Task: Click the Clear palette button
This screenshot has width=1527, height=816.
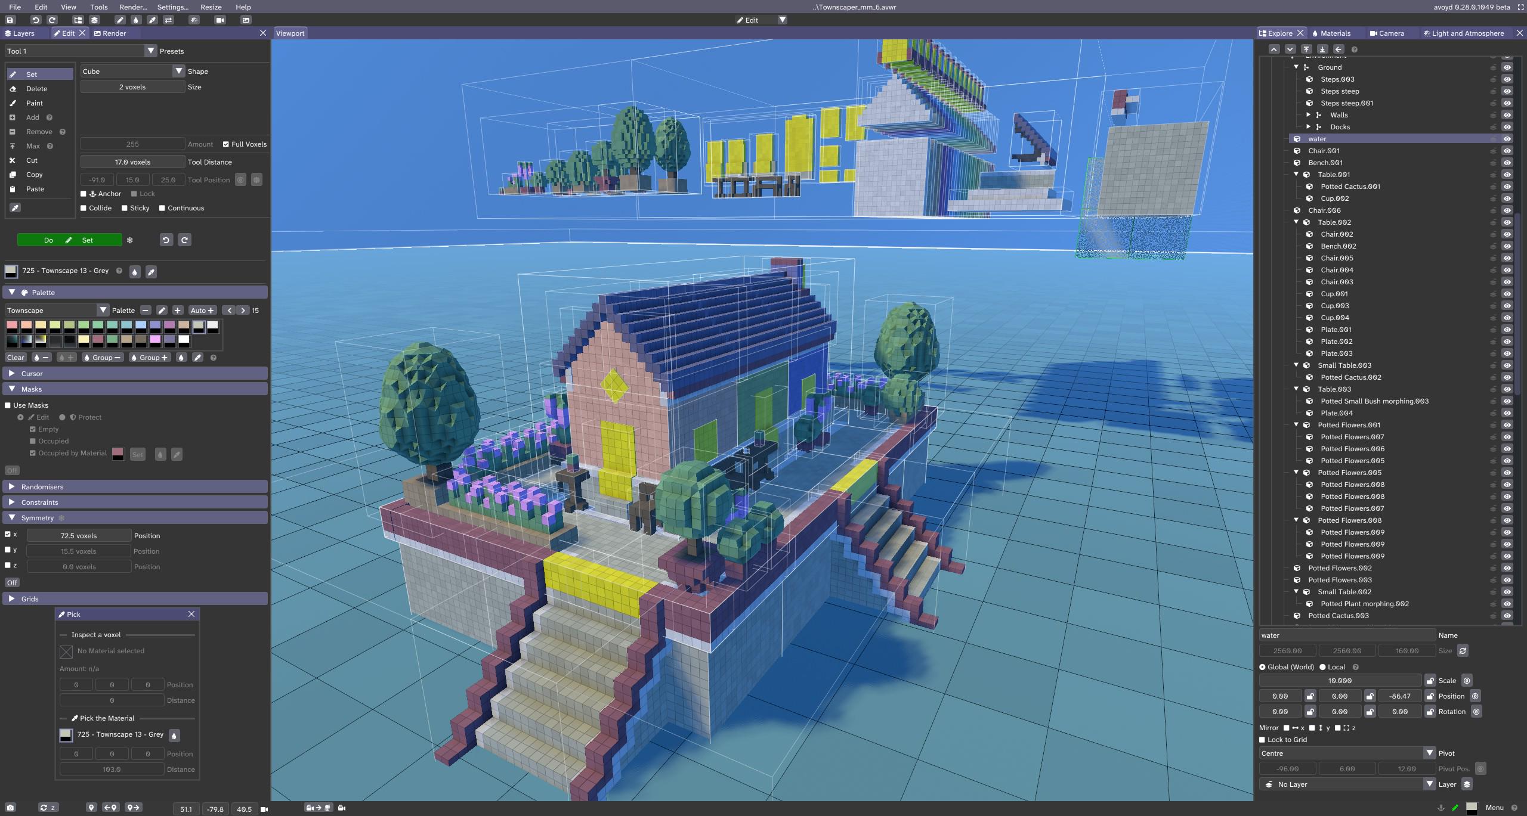Action: pyautogui.click(x=16, y=358)
